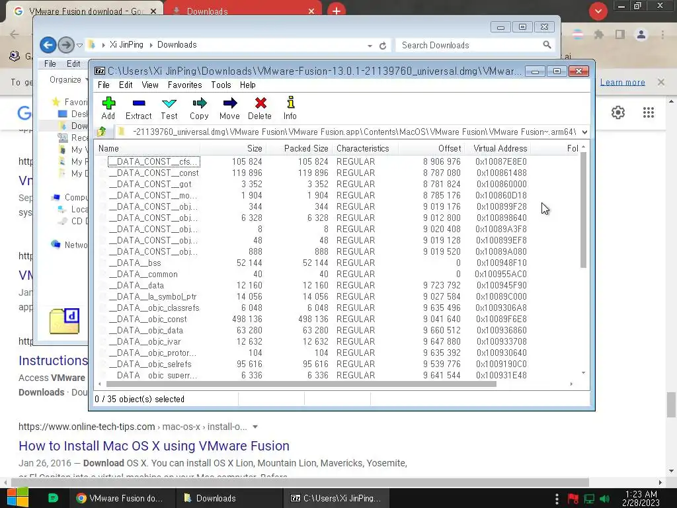Click the Add toolbar icon in 7-Zip

click(x=108, y=108)
